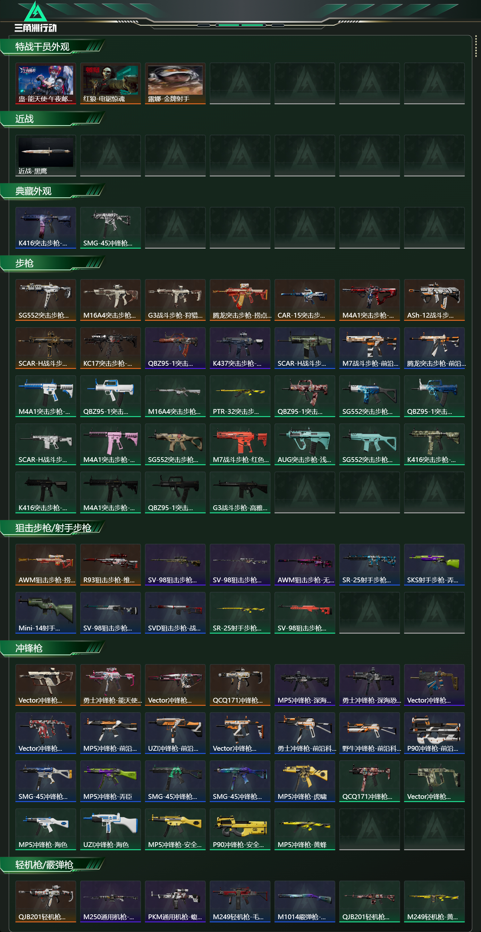Select the 红狼-电锯惊魂 operator skin

tap(110, 84)
